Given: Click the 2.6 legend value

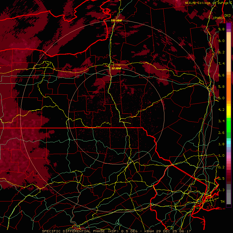Looking at the screenshot, I should click(221, 133).
